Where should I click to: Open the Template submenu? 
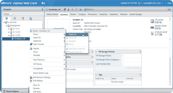click(x=48, y=55)
